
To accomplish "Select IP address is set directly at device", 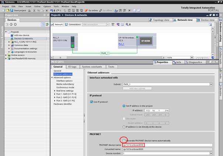I will (124, 126).
